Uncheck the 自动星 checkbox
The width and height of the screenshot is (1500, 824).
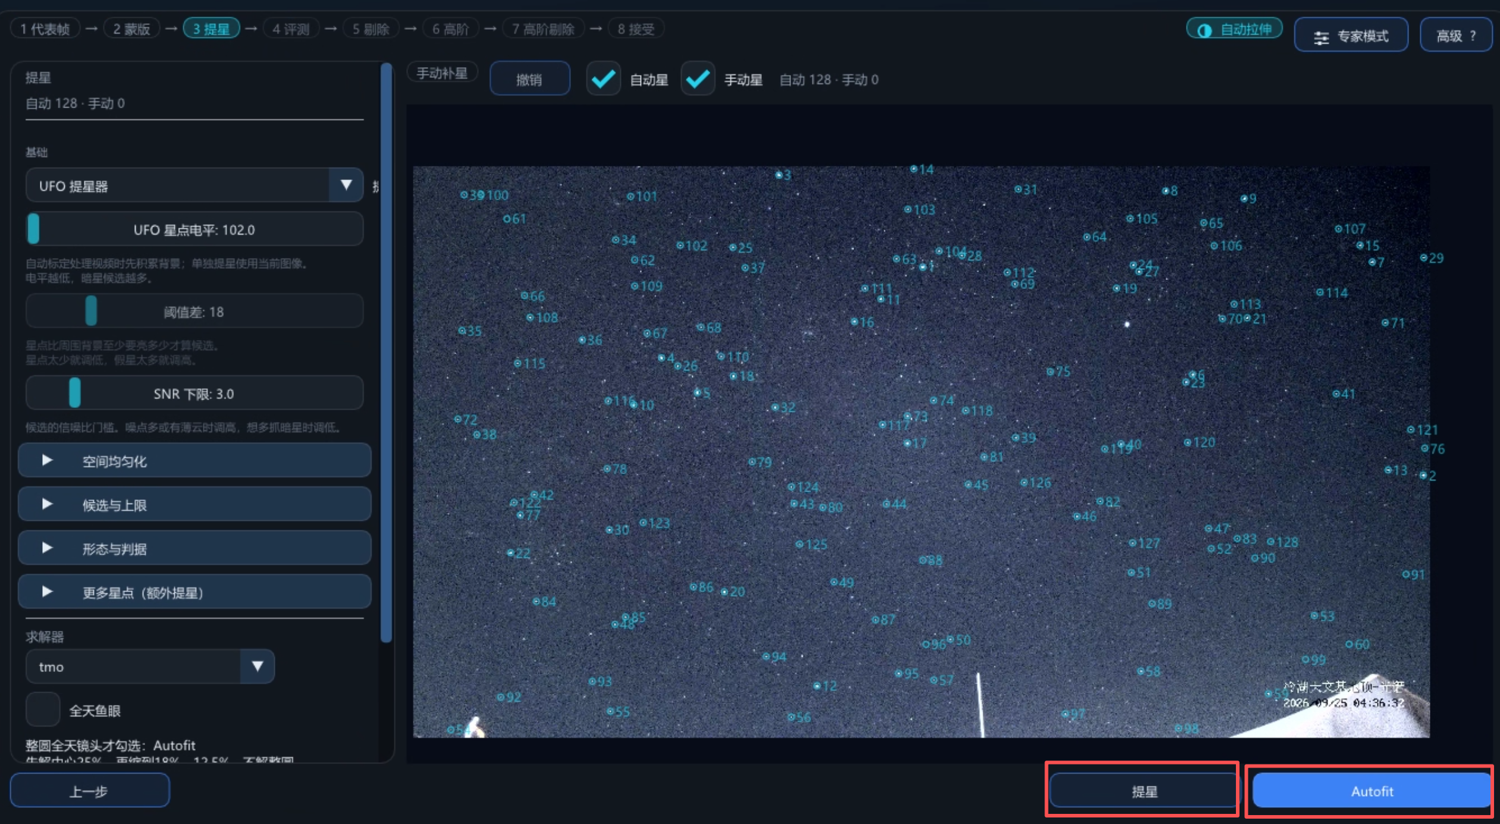(x=603, y=79)
